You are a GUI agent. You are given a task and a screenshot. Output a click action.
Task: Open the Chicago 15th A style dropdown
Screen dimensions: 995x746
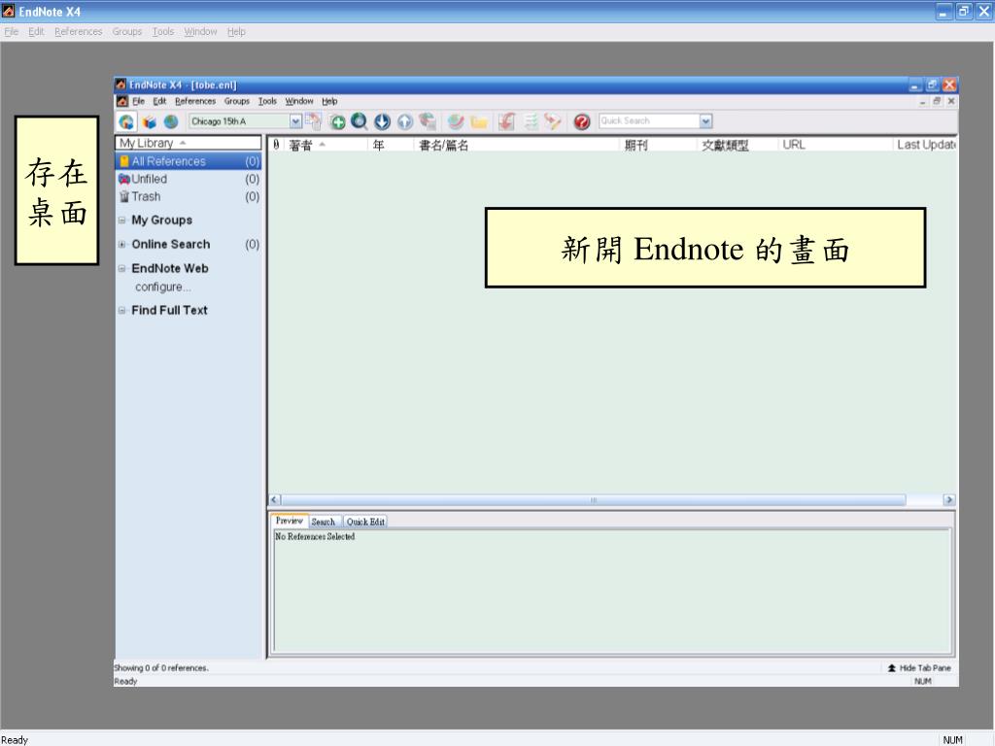pos(295,121)
